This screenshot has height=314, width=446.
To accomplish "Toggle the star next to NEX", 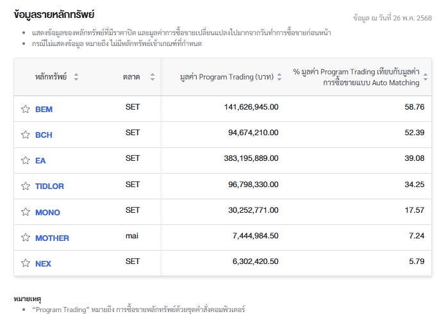I will [x=26, y=263].
